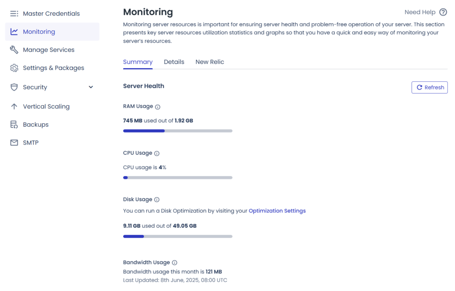This screenshot has height=291, width=455.
Task: Click the Server Health heading
Action: 144,86
